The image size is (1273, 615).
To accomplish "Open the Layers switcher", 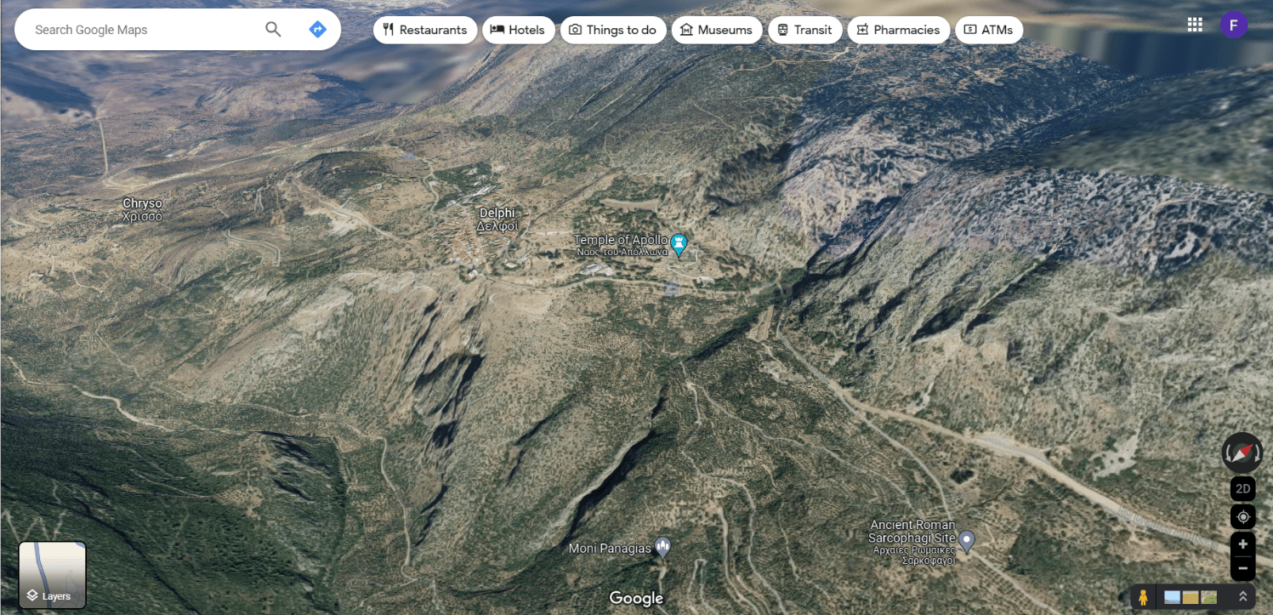I will (x=53, y=575).
